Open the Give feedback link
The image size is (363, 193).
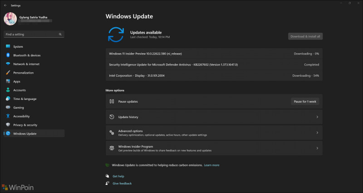122,183
